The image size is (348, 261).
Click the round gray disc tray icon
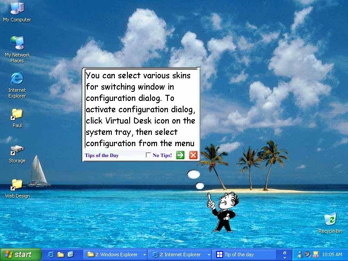pos(308,254)
